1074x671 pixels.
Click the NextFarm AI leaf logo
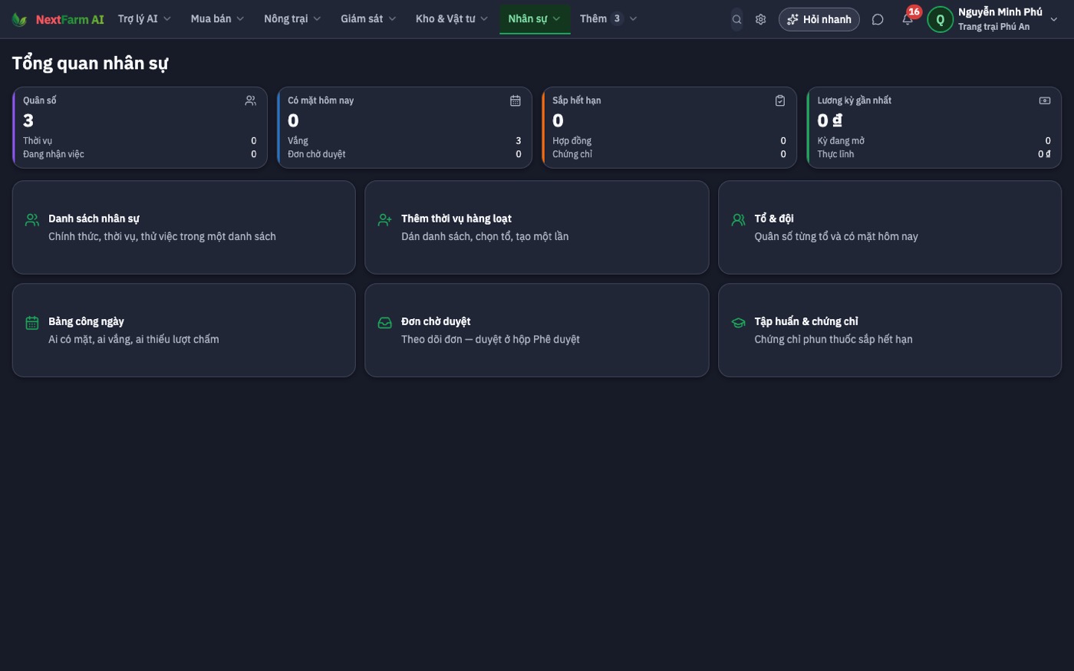click(20, 19)
